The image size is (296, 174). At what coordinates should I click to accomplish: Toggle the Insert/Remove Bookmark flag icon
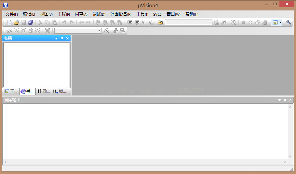point(98,22)
